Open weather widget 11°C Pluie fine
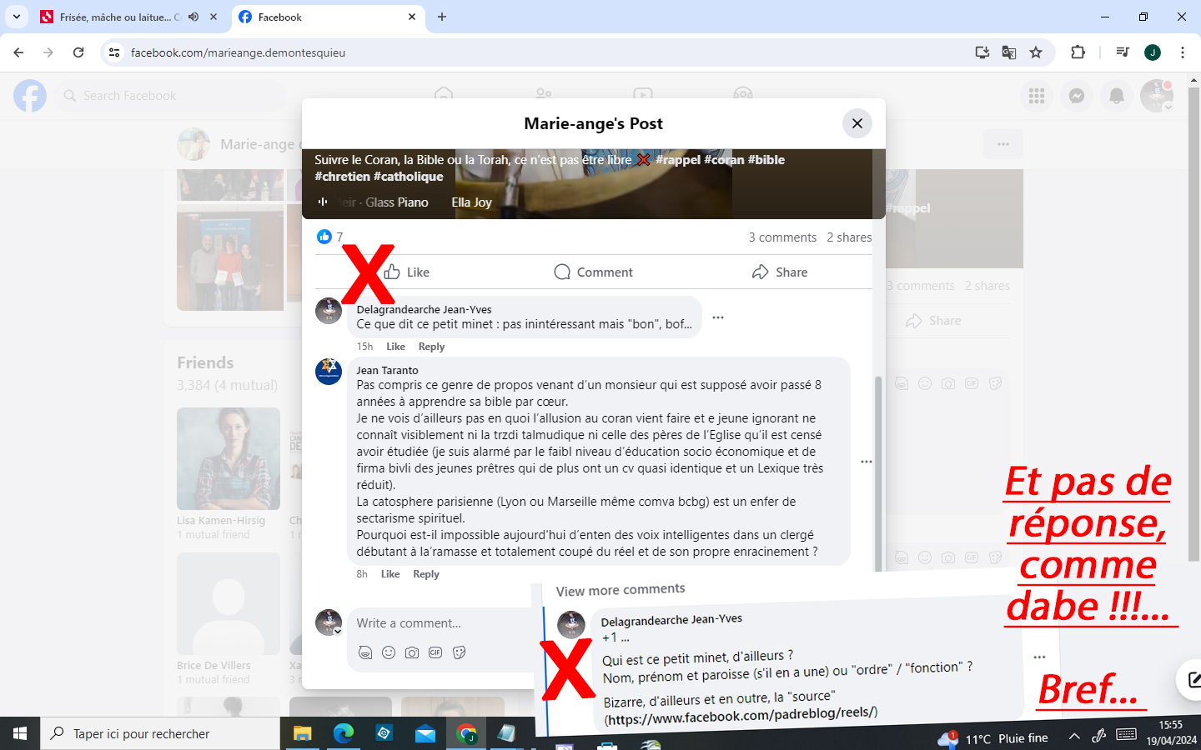Viewport: 1201px width, 750px height. (x=992, y=738)
